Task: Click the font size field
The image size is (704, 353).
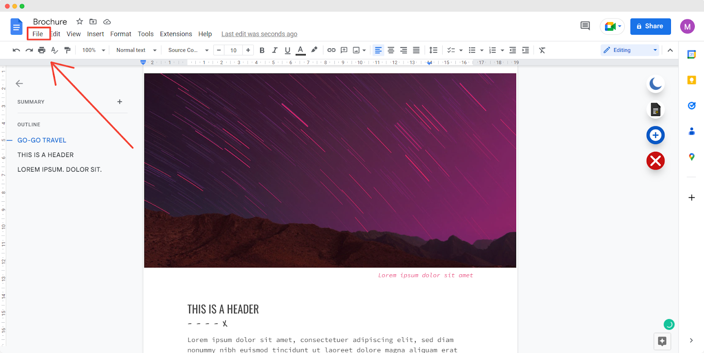Action: point(234,50)
